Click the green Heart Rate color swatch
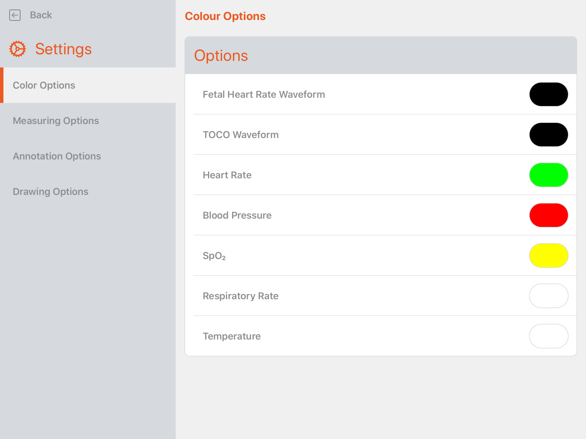 (548, 175)
